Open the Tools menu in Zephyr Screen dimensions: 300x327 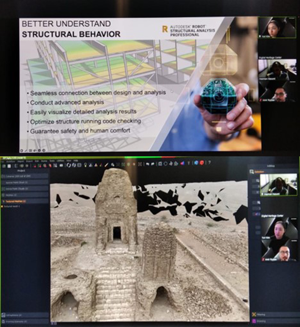pos(52,161)
